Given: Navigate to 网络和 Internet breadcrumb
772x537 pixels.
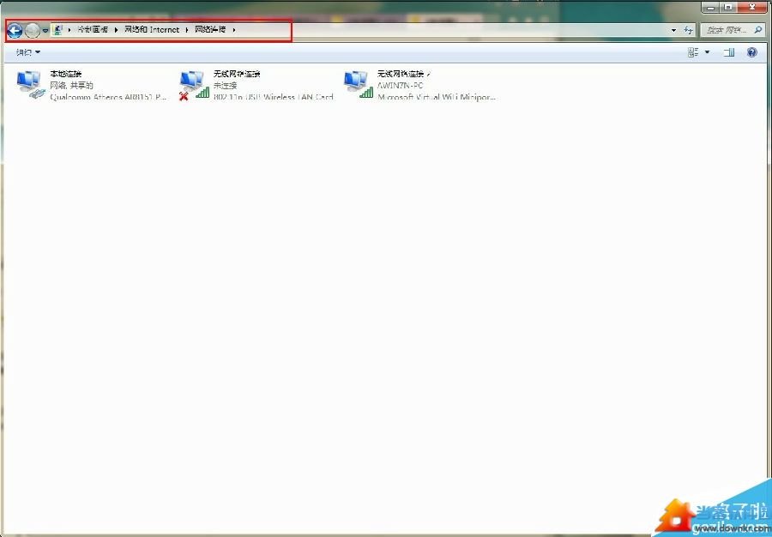Looking at the screenshot, I should [x=152, y=29].
